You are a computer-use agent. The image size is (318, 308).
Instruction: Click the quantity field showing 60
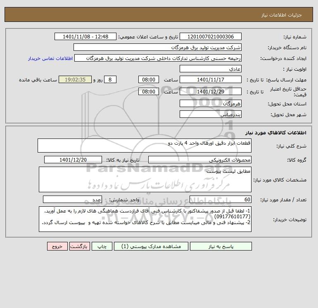tap(221, 199)
